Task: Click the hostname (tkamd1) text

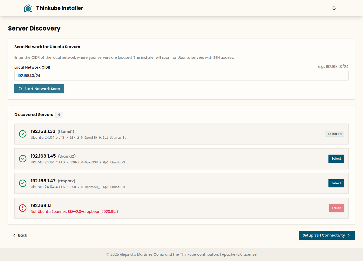Action: 66,132
